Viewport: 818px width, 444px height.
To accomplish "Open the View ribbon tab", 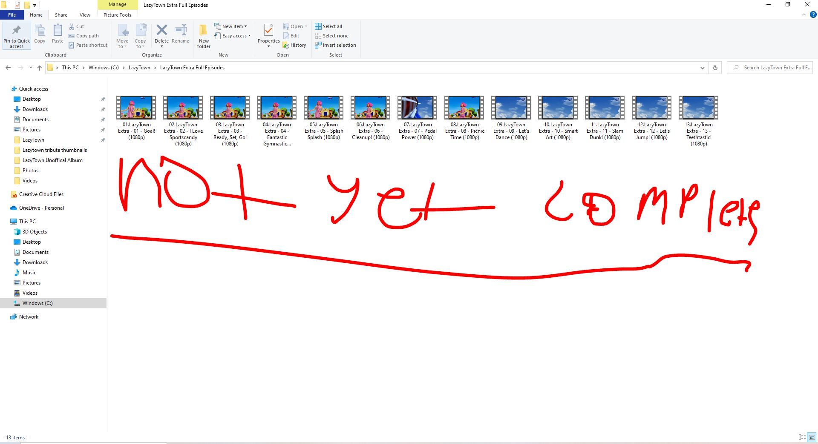I will 85,15.
